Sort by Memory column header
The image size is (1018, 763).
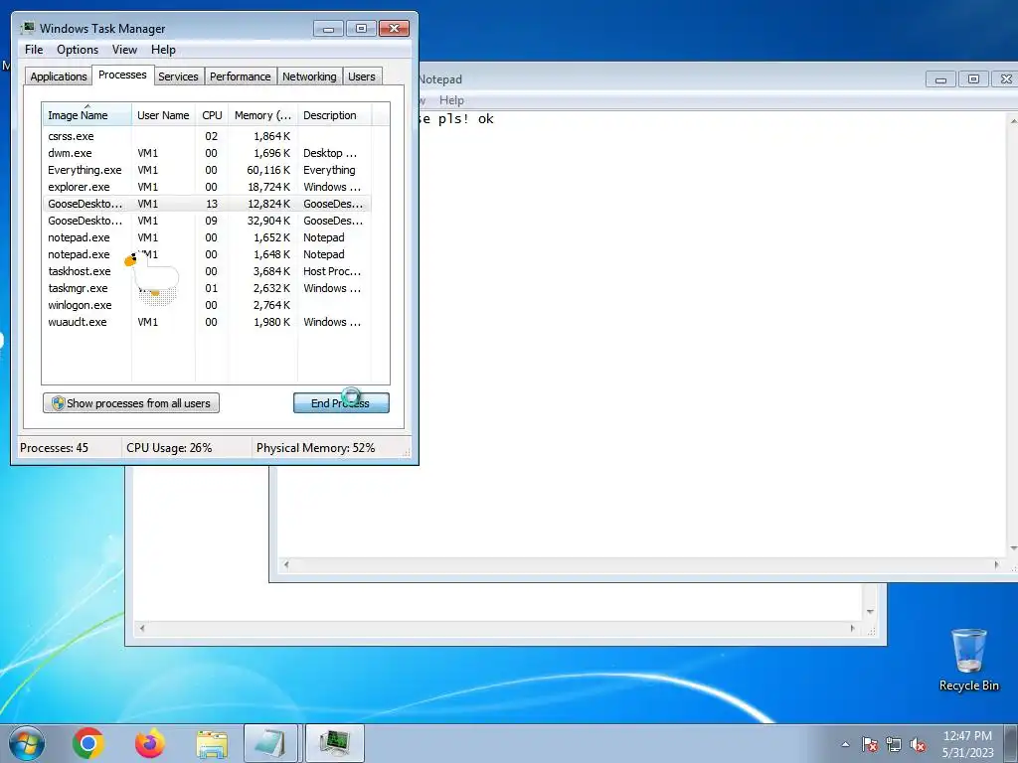(x=262, y=115)
